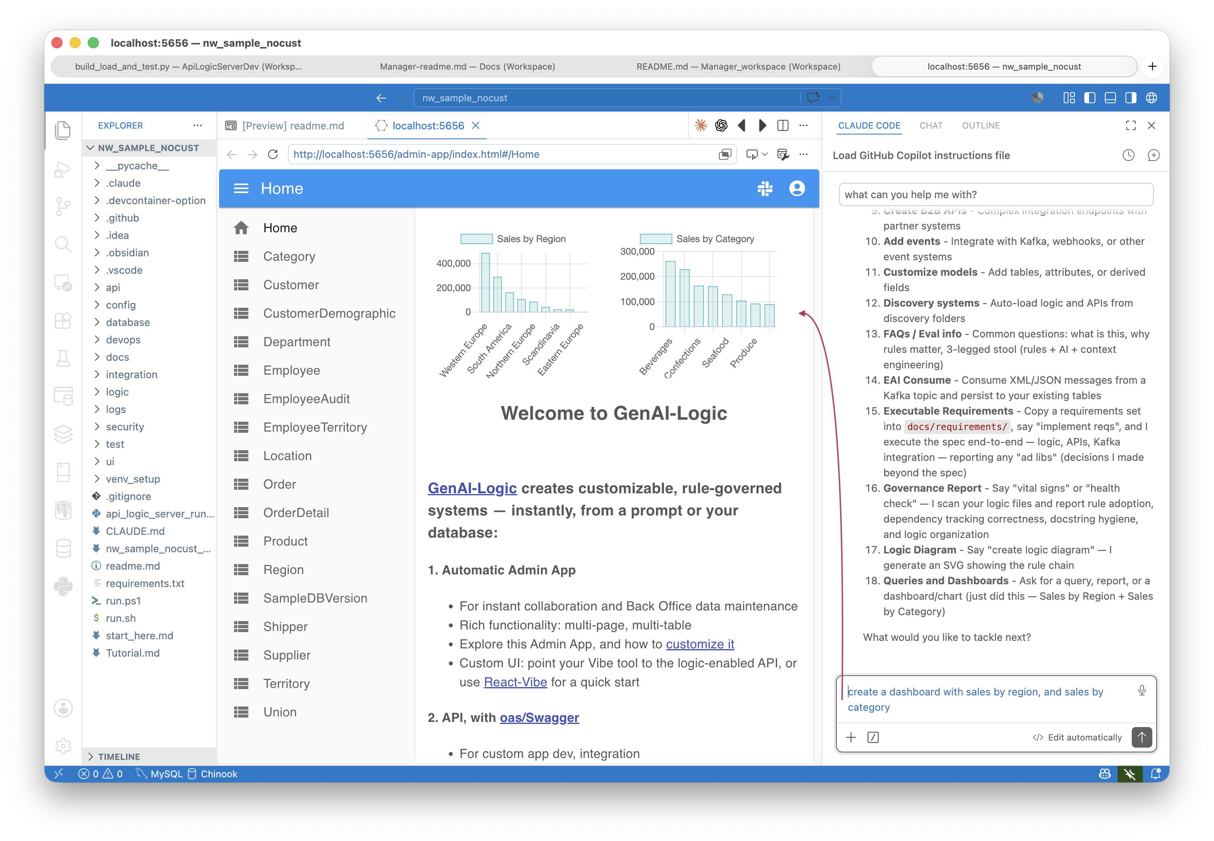1214x841 pixels.
Task: Send the prompt with the arrow button
Action: point(1141,737)
